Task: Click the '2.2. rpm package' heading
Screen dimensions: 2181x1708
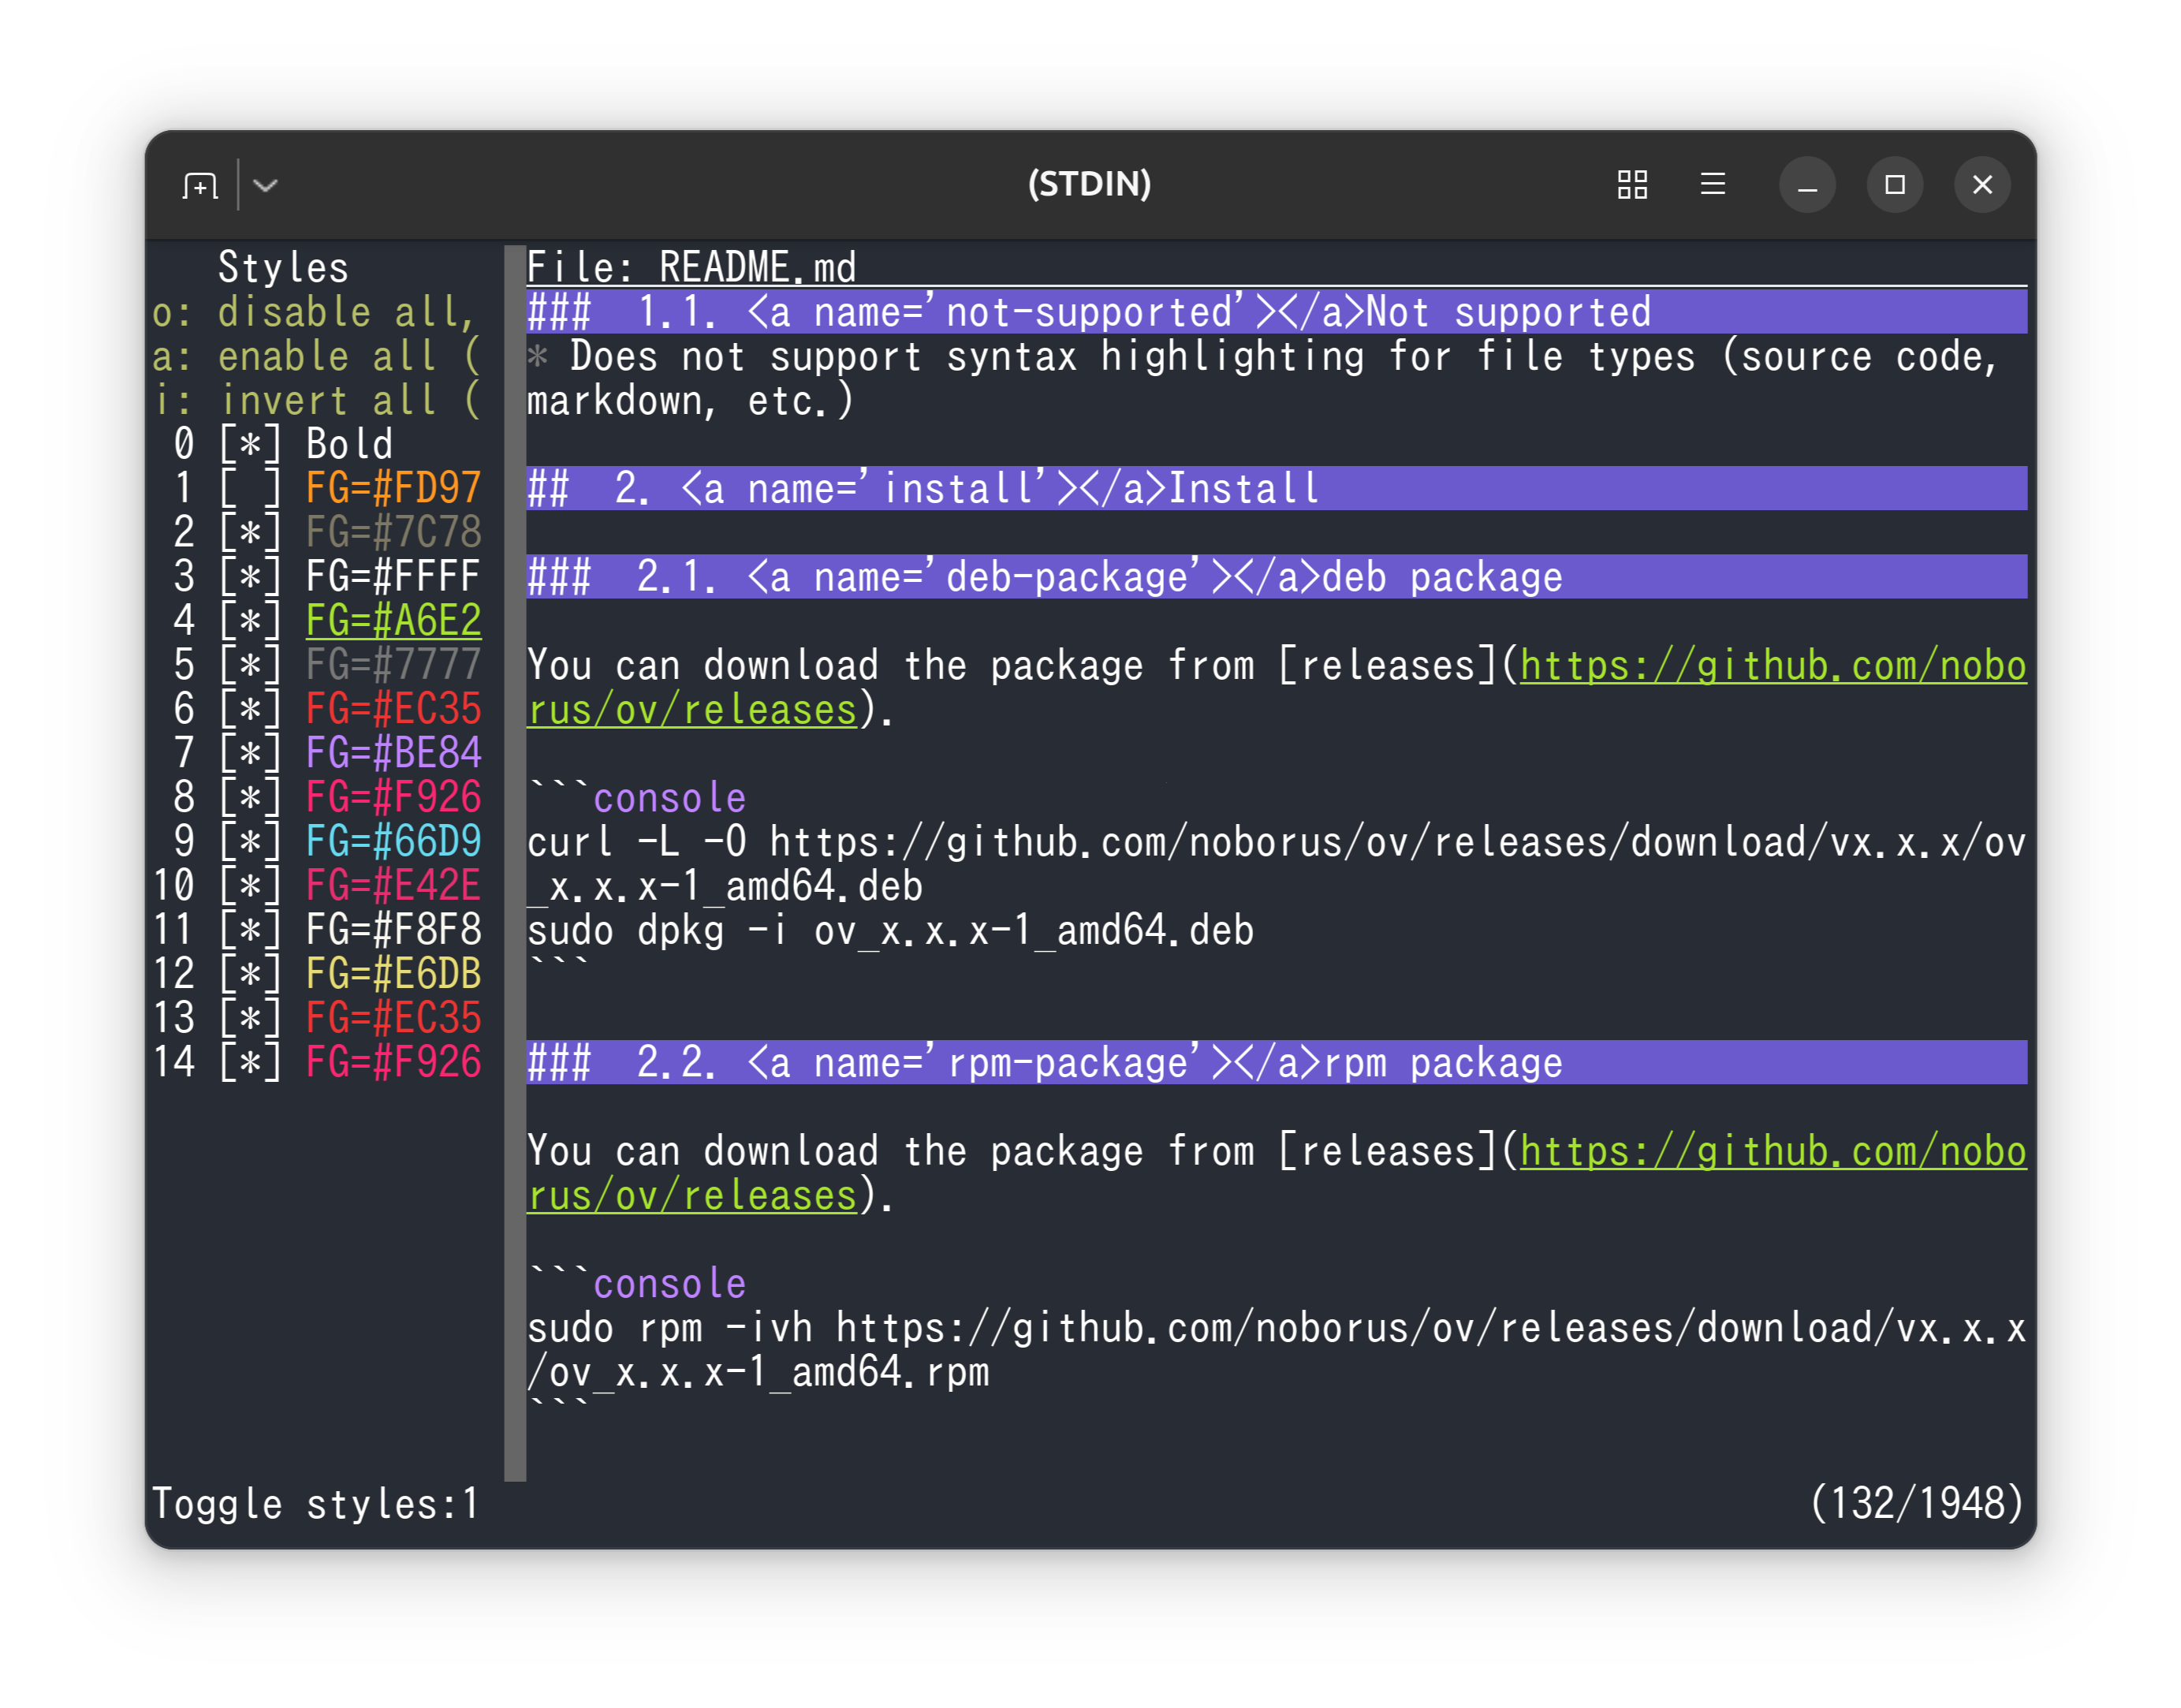Action: pyautogui.click(x=1276, y=1062)
